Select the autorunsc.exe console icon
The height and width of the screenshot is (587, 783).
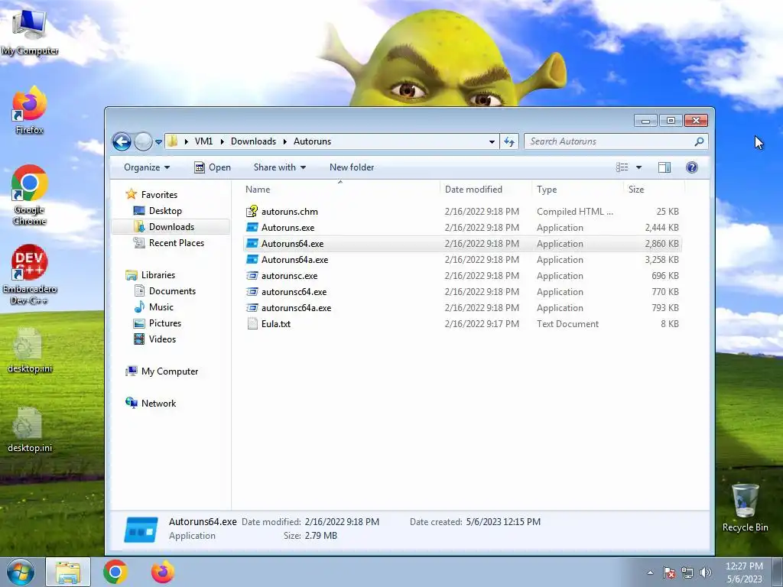(x=252, y=275)
